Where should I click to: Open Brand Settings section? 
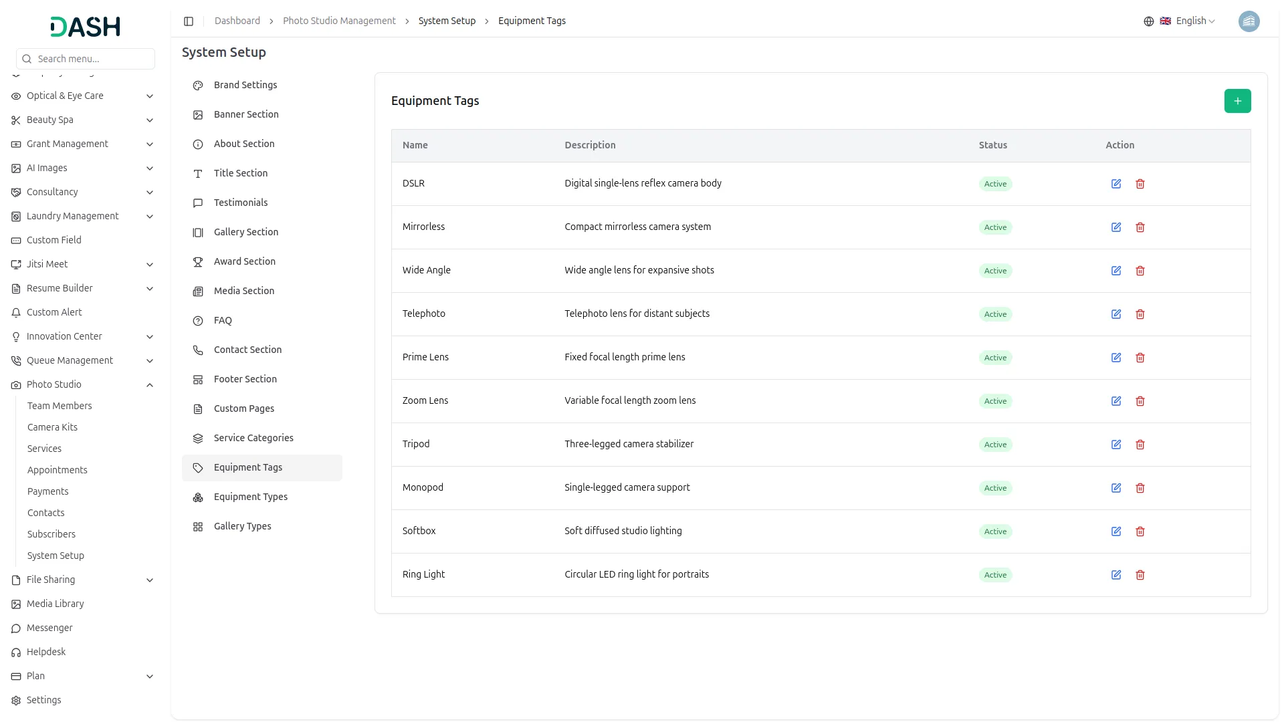262,85
